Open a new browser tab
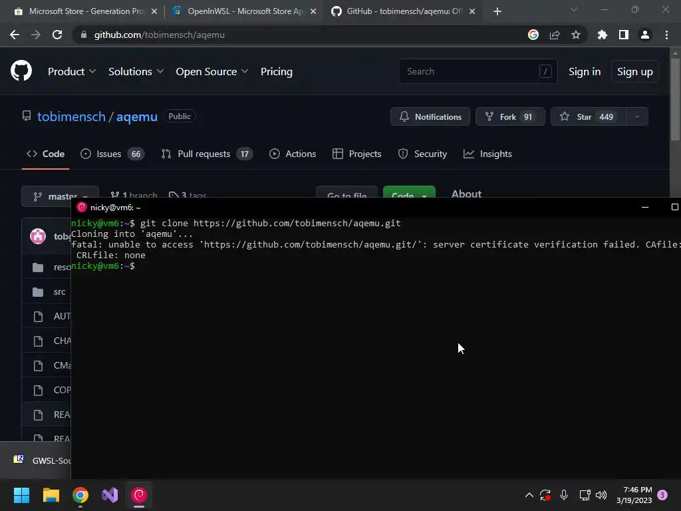Screen dimensions: 681x511 coord(497,11)
